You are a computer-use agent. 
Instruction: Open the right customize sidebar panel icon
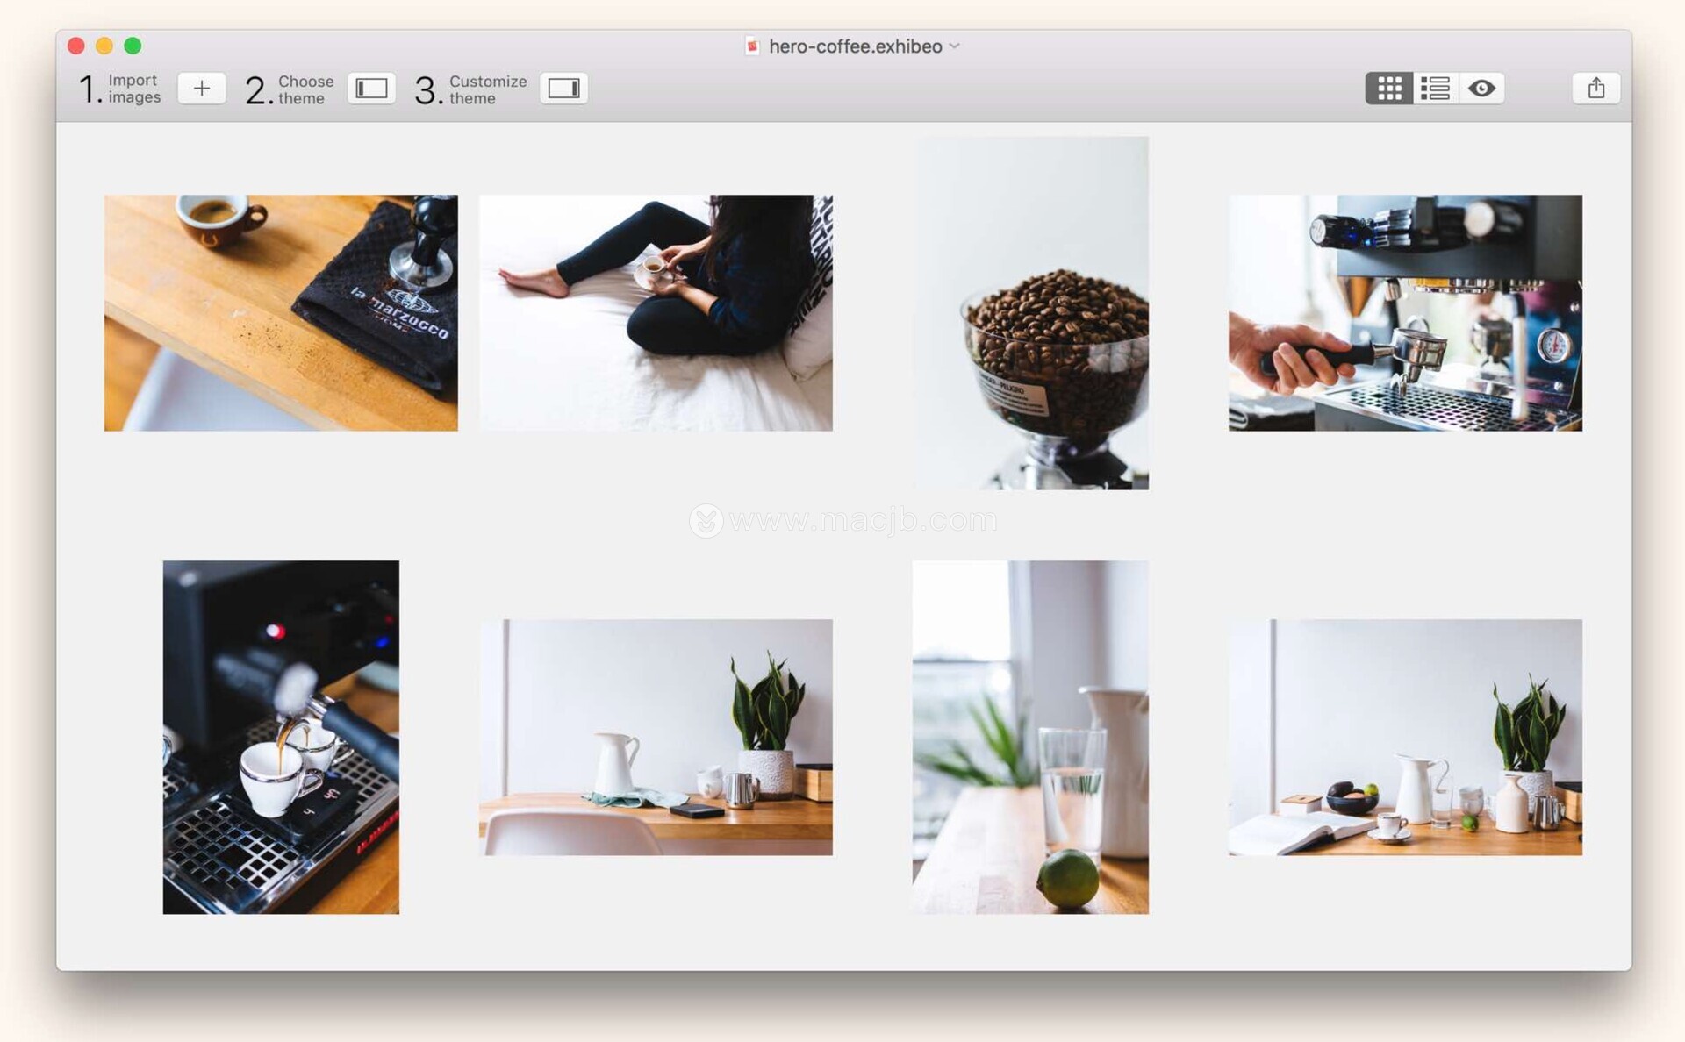563,89
